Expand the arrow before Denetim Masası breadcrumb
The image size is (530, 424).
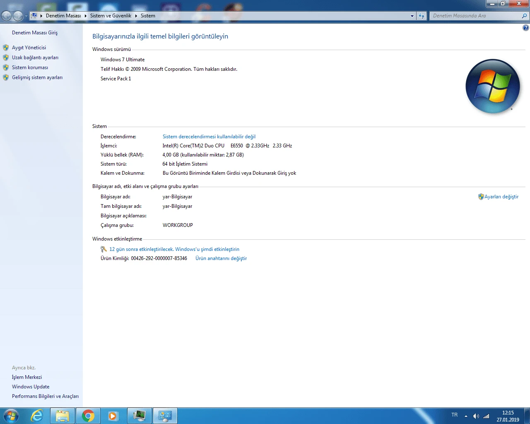pos(41,16)
